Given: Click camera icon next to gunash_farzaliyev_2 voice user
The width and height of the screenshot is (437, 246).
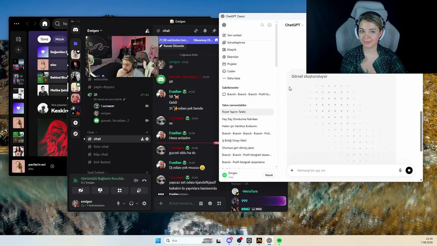Looking at the screenshot, I should 147,121.
